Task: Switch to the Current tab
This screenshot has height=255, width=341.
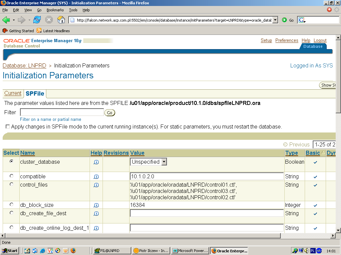Action: (13, 93)
